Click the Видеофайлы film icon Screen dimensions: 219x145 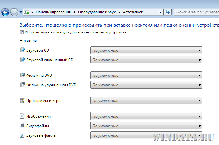point(22,126)
